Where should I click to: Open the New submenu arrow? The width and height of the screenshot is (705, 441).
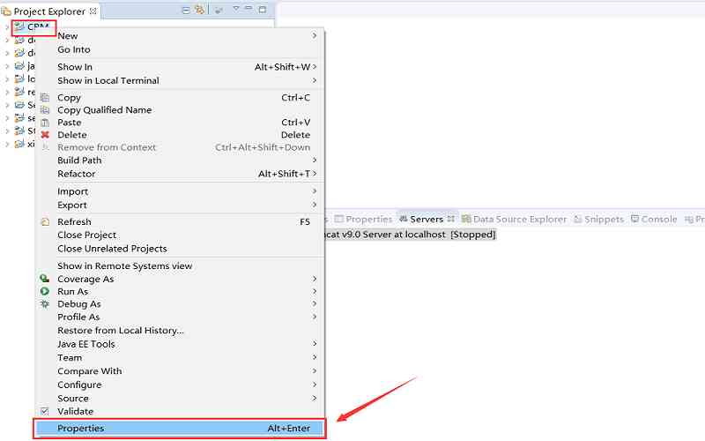pyautogui.click(x=315, y=35)
